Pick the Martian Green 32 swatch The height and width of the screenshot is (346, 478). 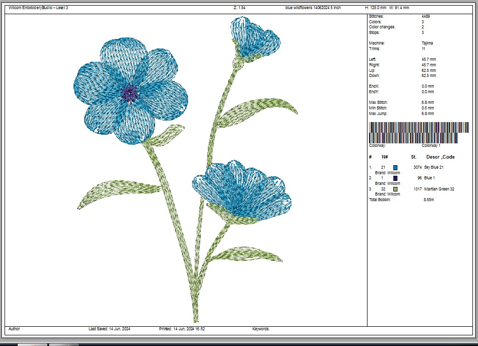point(395,189)
